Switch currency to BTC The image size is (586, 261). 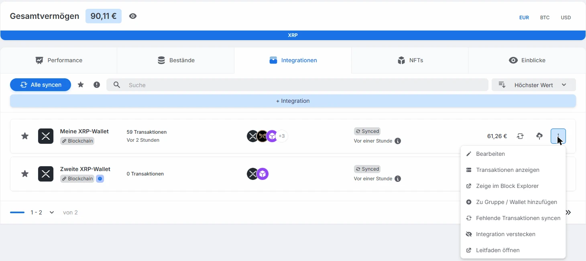545,18
